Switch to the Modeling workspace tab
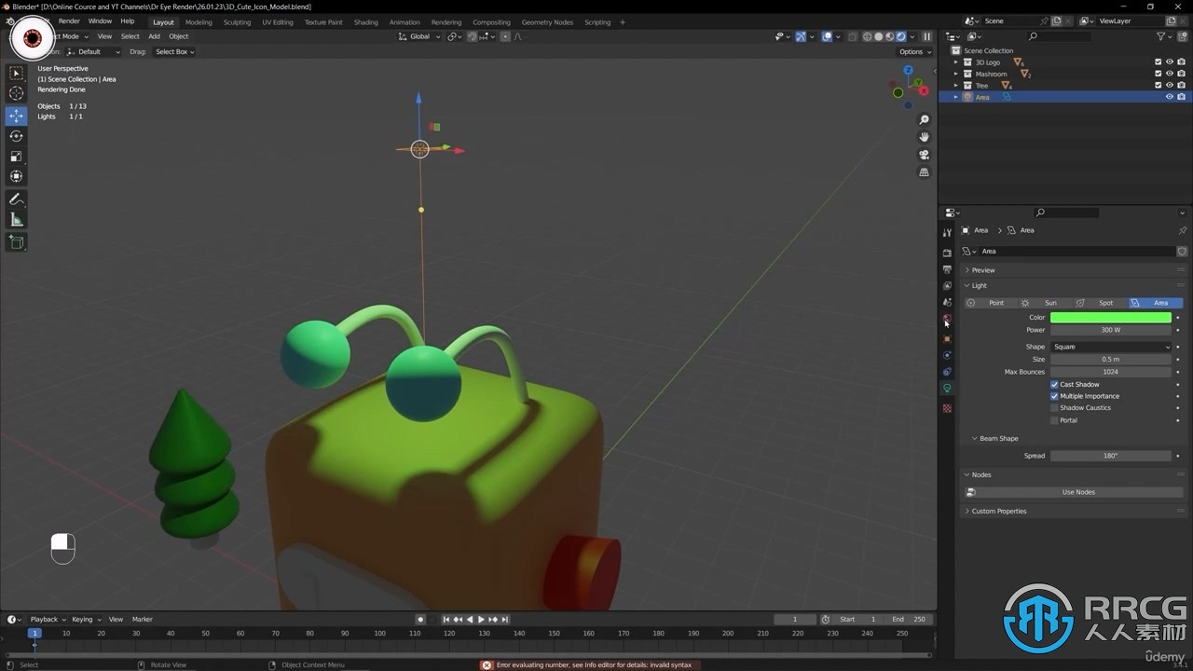This screenshot has width=1193, height=671. click(199, 22)
